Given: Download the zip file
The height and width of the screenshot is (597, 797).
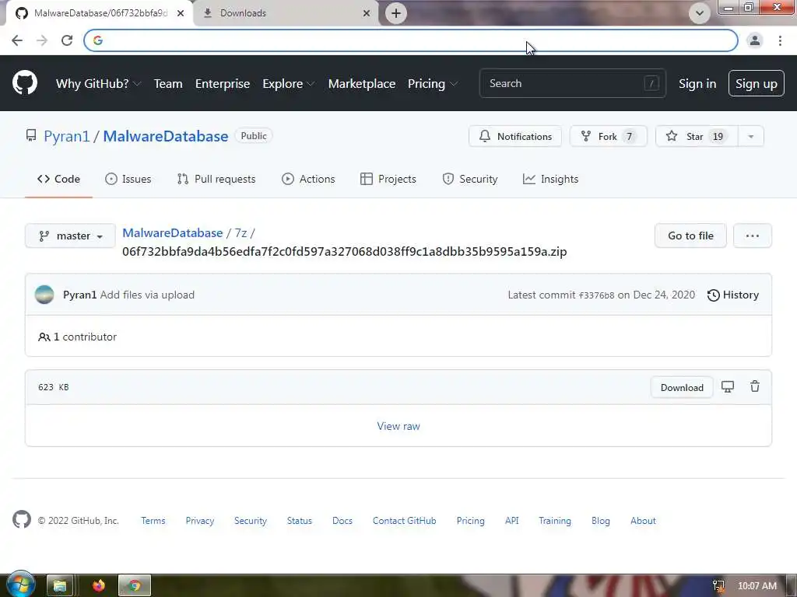Looking at the screenshot, I should pyautogui.click(x=682, y=388).
